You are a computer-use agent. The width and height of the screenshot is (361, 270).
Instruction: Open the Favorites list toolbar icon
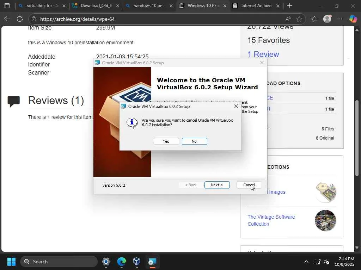click(x=314, y=19)
